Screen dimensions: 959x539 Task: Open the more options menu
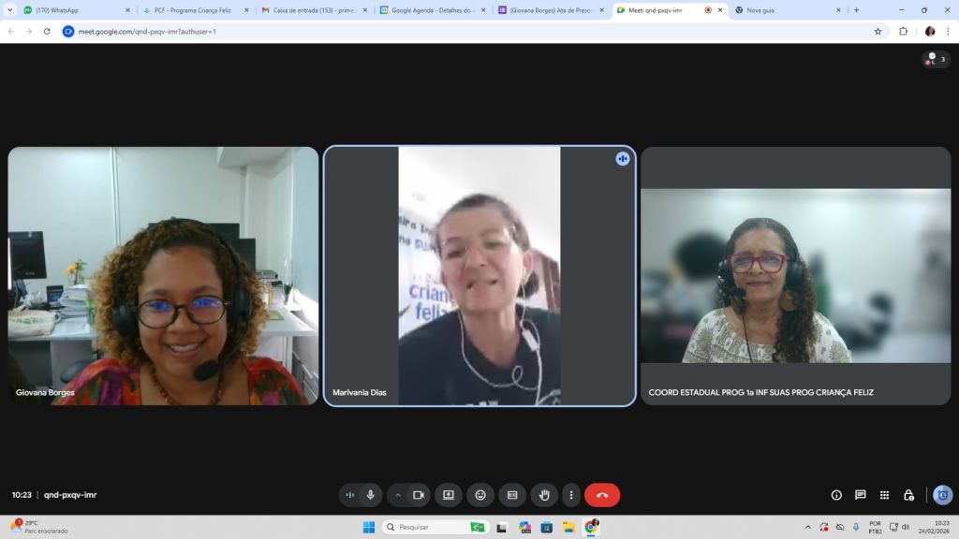click(x=571, y=495)
